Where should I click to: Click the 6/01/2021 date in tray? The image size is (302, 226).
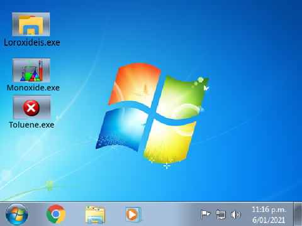[x=269, y=220]
